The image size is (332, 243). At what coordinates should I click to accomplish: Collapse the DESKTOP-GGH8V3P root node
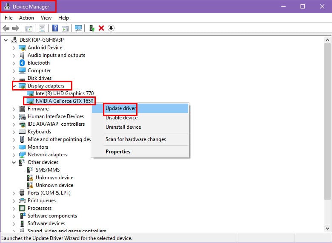pyautogui.click(x=6, y=40)
